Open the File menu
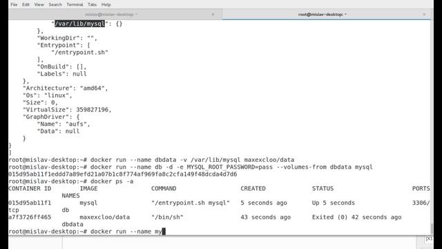The image size is (442, 249). pos(14,5)
